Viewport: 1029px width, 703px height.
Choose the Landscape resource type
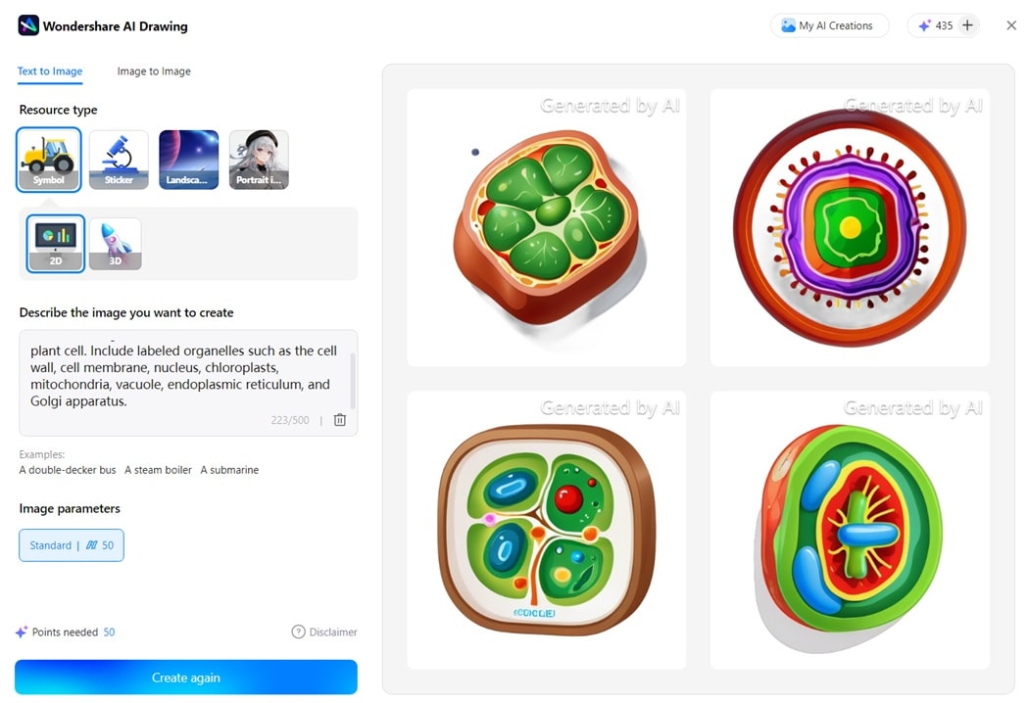tap(188, 159)
